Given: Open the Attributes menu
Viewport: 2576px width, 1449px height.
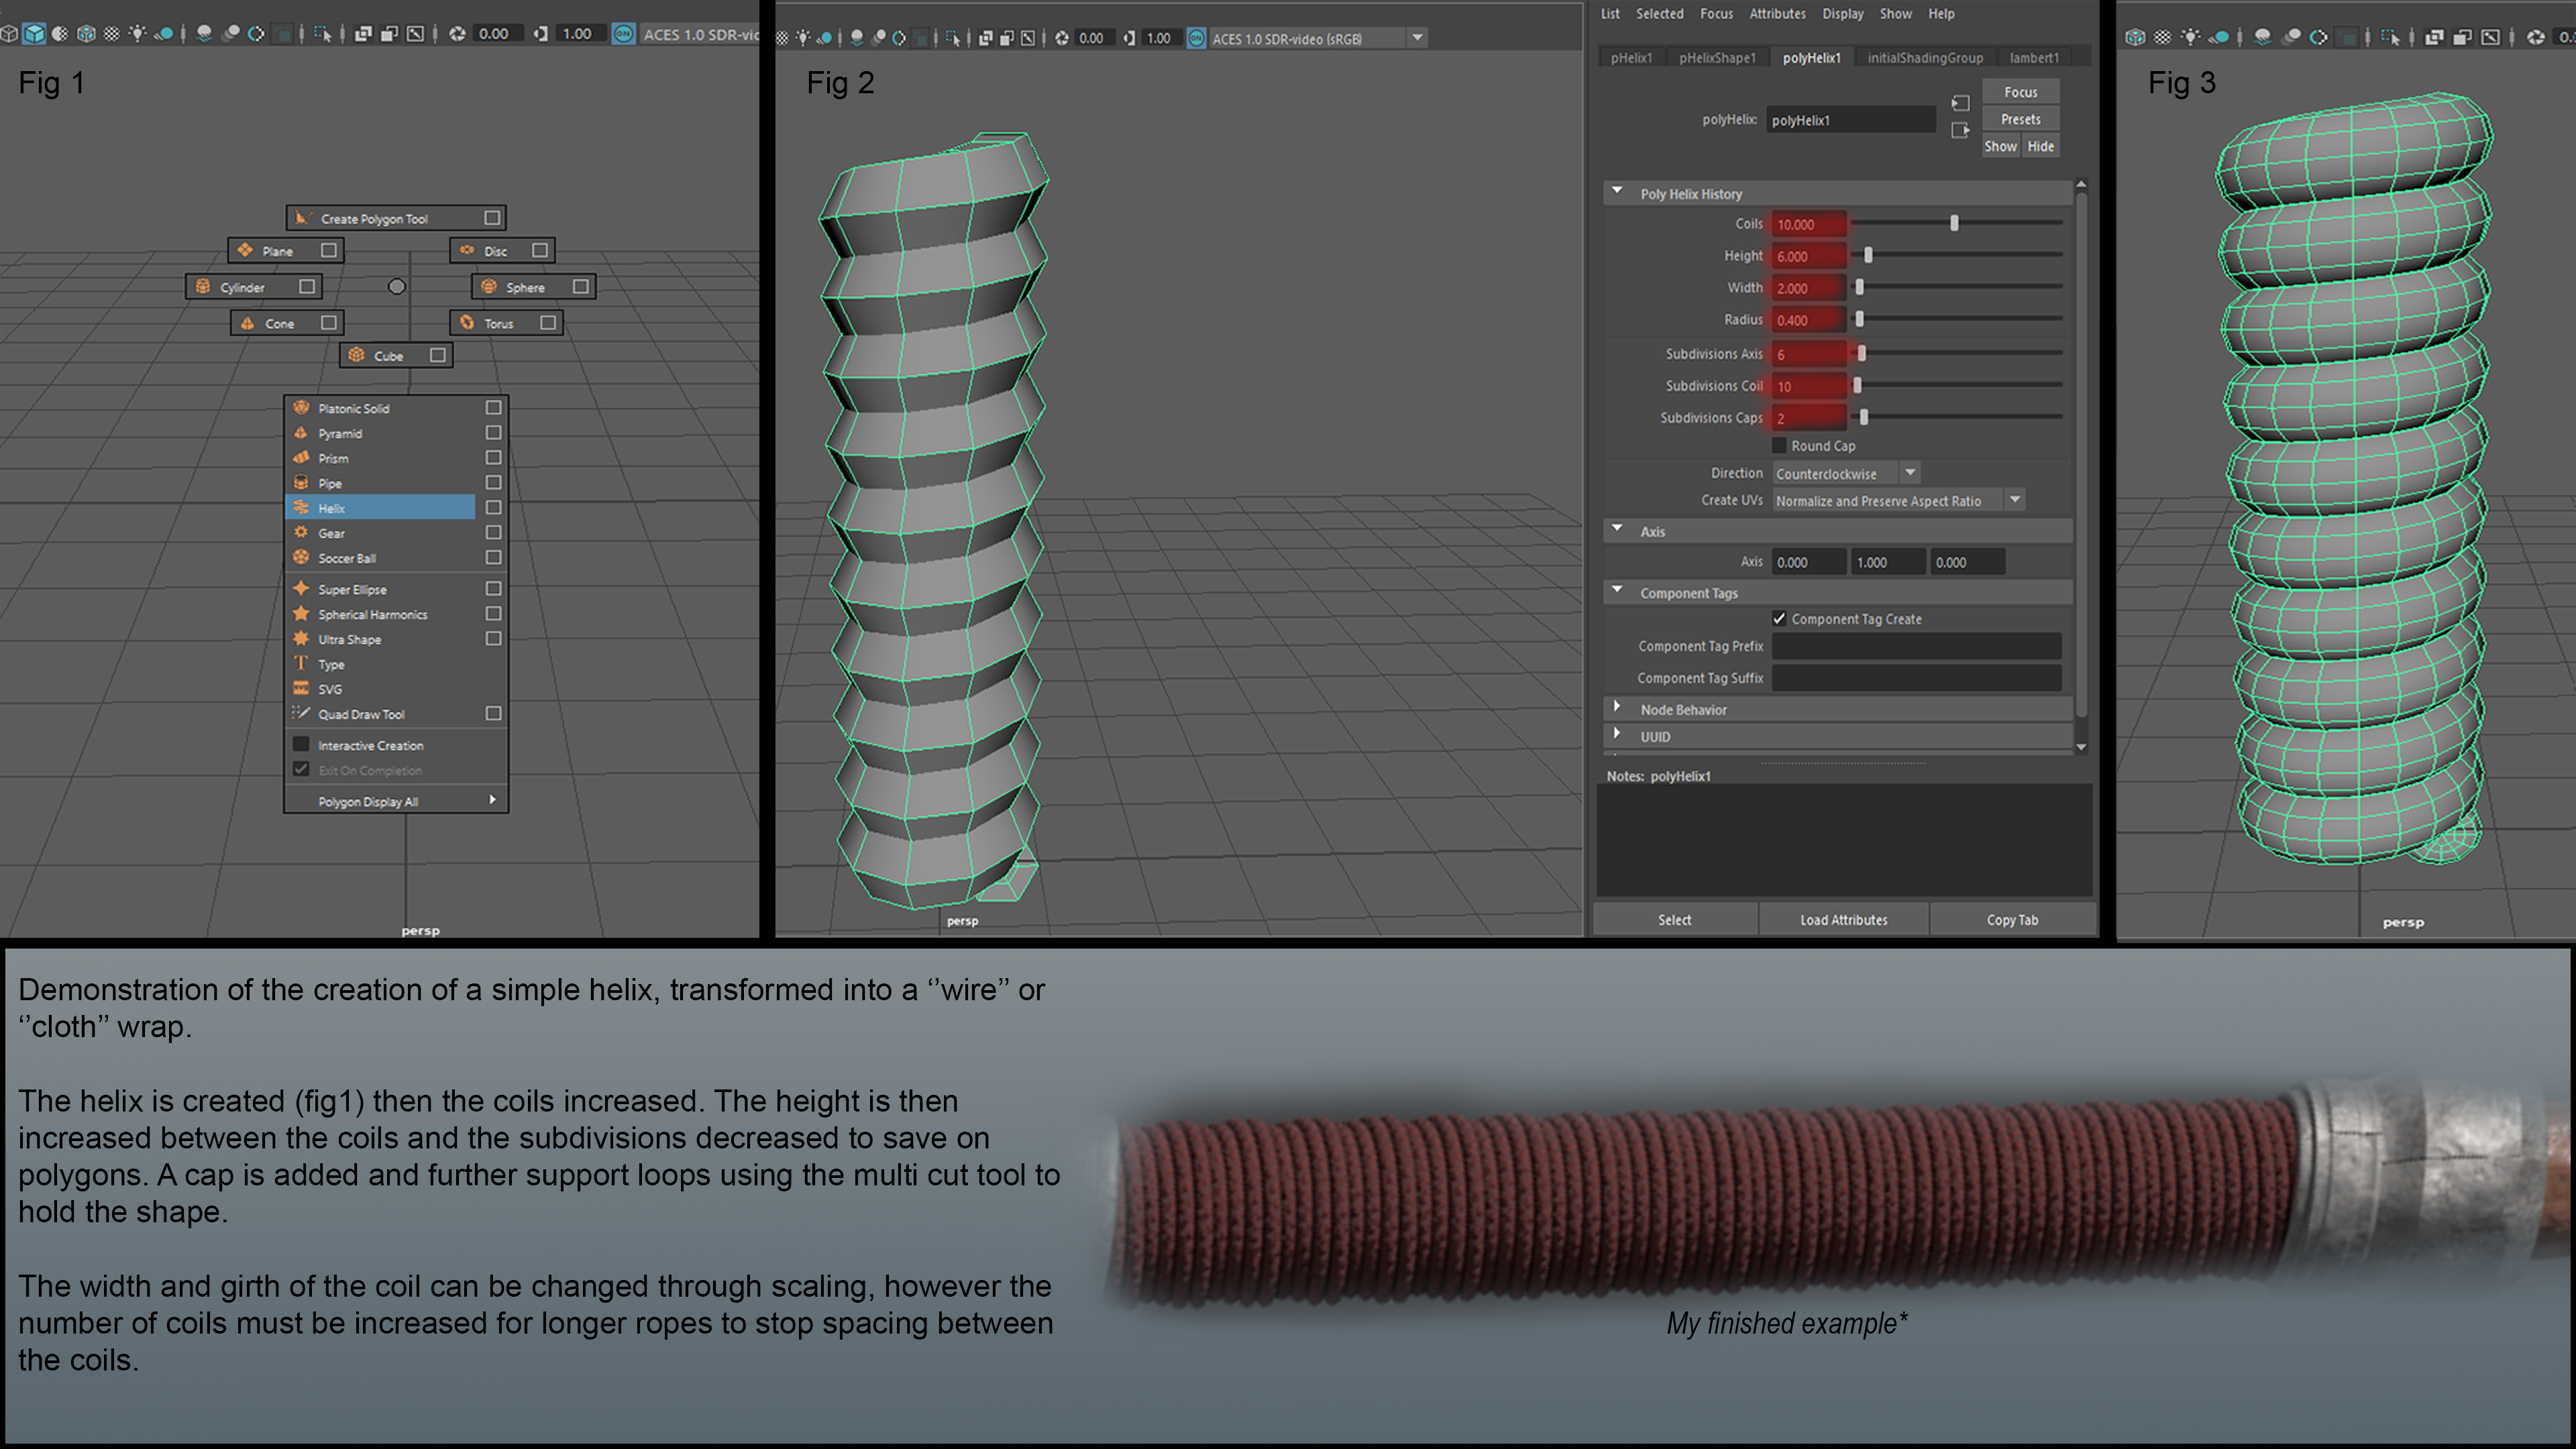Looking at the screenshot, I should click(x=1777, y=14).
